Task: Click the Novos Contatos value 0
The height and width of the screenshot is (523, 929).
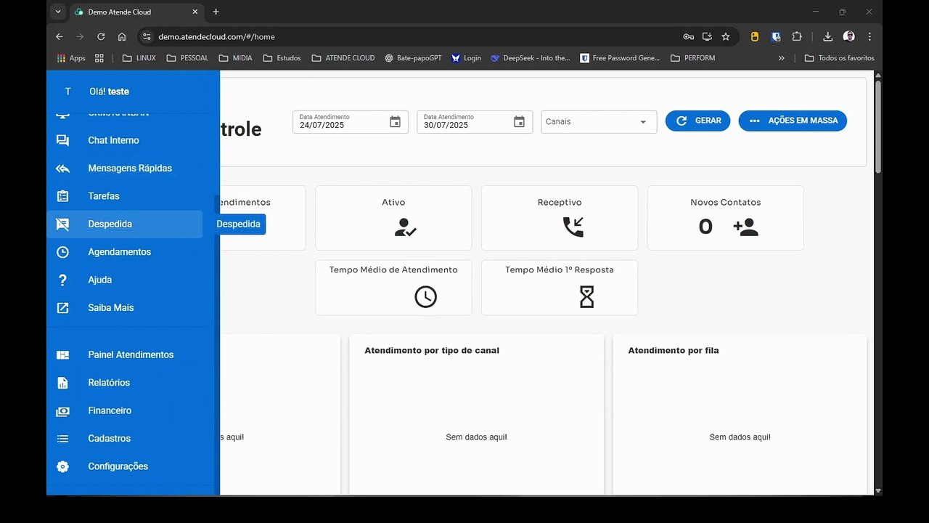Action: click(705, 227)
